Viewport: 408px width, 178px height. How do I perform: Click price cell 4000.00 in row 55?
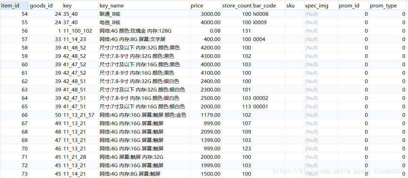coord(206,22)
